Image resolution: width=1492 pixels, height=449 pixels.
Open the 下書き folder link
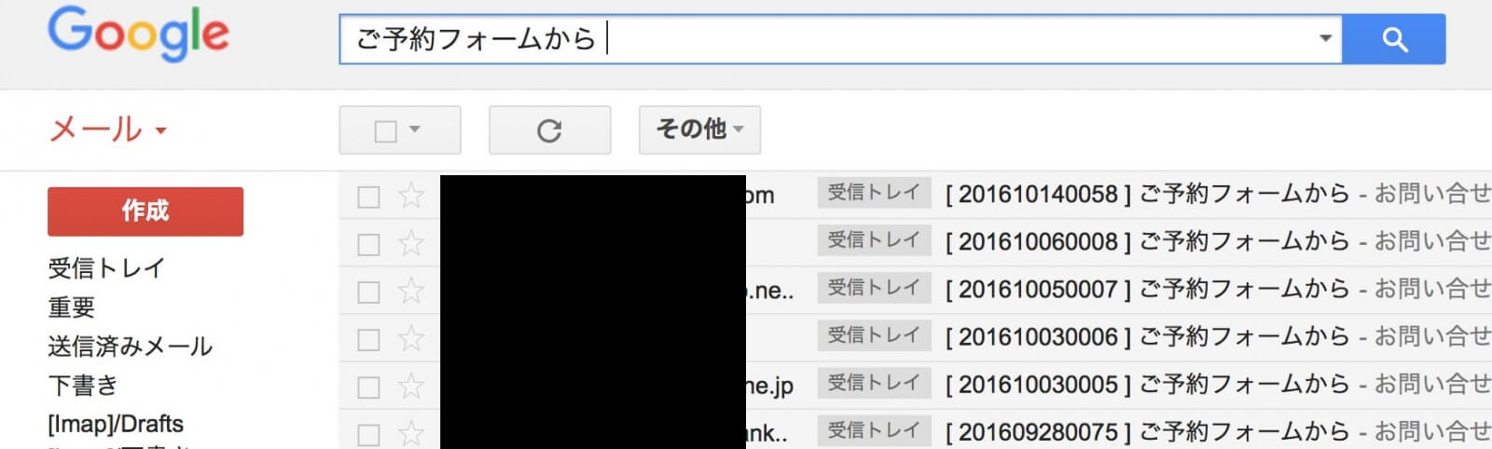[x=83, y=385]
